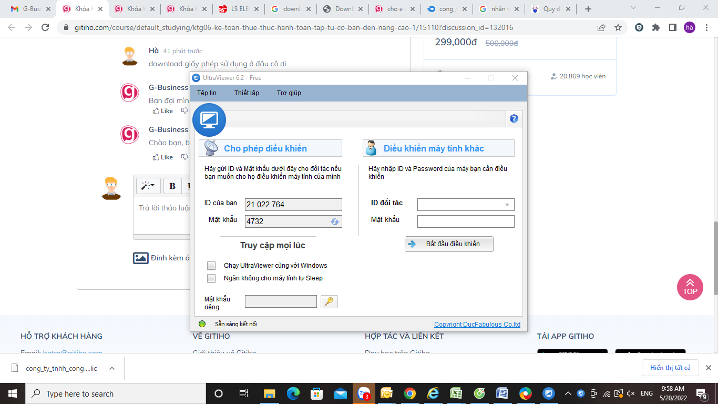The width and height of the screenshot is (718, 404).
Task: Click the person icon beside Điều khiển máy tính khác
Action: [372, 148]
